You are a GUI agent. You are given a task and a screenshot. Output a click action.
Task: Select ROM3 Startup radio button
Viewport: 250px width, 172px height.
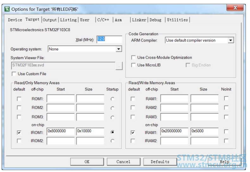(x=112, y=117)
